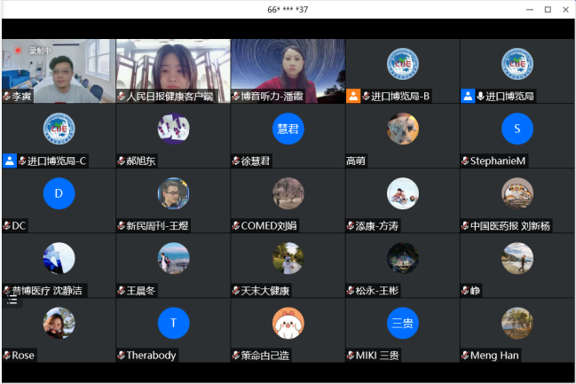Click the active microphone icon beside 进口博览局
Screen dimensions: 576x384
(480, 96)
